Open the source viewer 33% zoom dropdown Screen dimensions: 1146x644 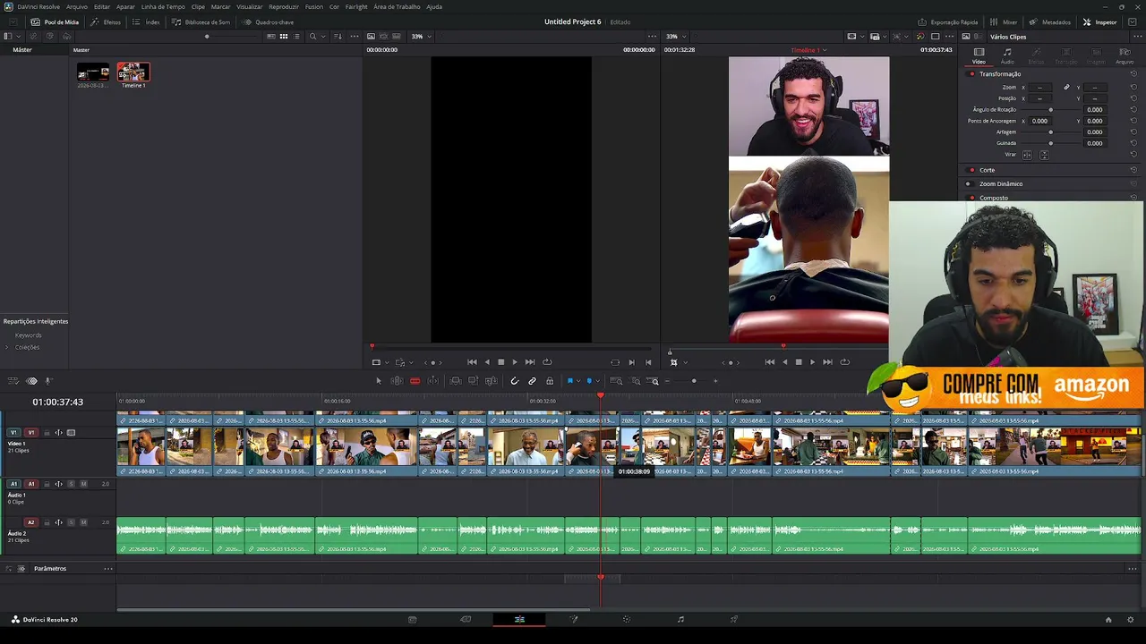tap(422, 37)
